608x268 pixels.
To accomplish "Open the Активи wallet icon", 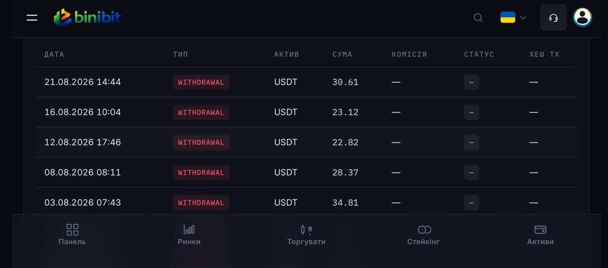I will 541,230.
